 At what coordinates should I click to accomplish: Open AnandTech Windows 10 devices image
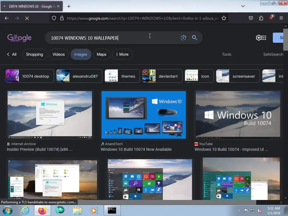144,115
